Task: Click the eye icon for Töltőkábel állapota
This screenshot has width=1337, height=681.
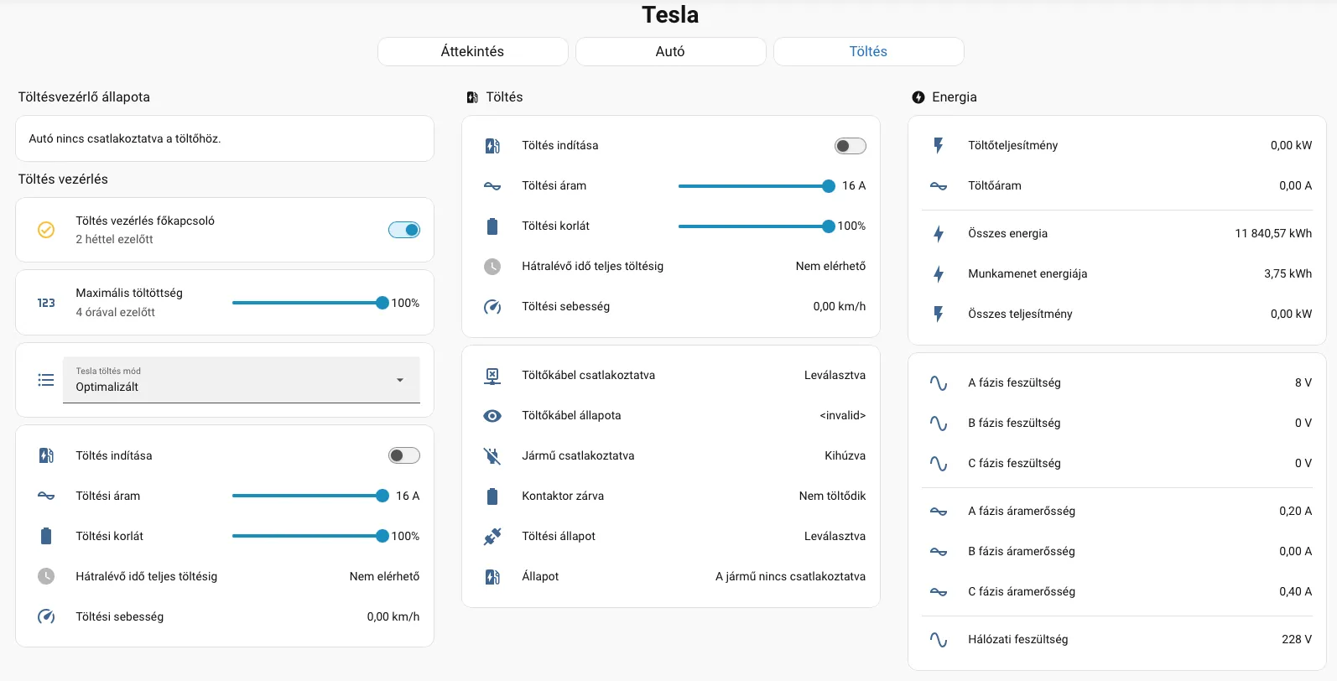Action: click(492, 416)
